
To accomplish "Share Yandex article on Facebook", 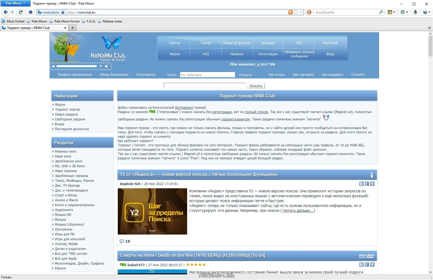I will [367, 184].
